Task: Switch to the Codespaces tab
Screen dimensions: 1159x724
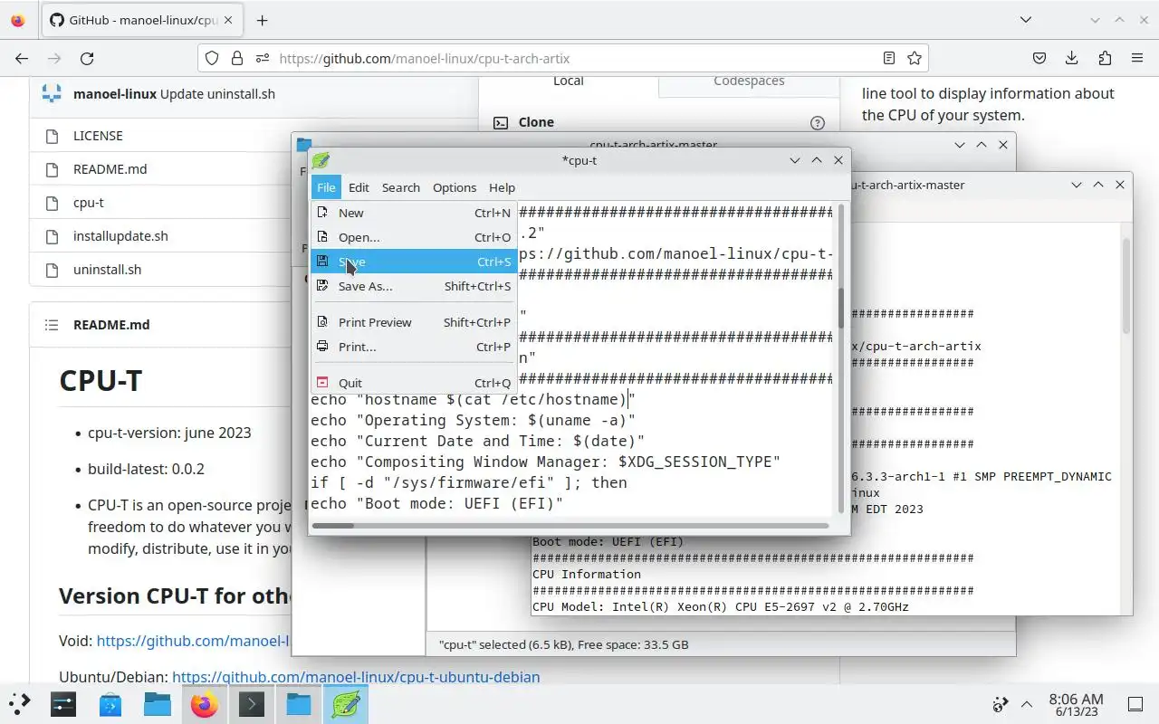Action: coord(749,81)
